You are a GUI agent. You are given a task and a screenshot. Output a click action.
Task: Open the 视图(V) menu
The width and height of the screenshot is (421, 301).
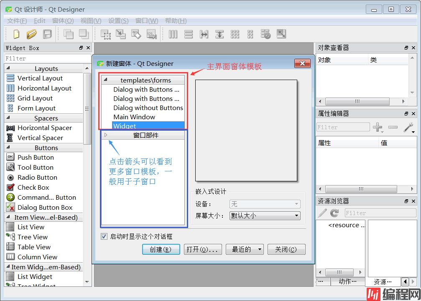(91, 20)
